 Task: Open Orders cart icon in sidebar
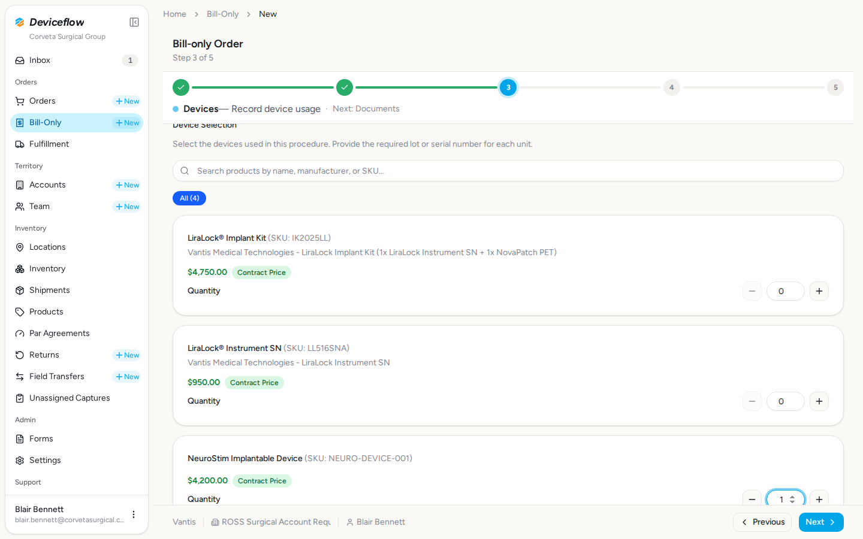20,101
